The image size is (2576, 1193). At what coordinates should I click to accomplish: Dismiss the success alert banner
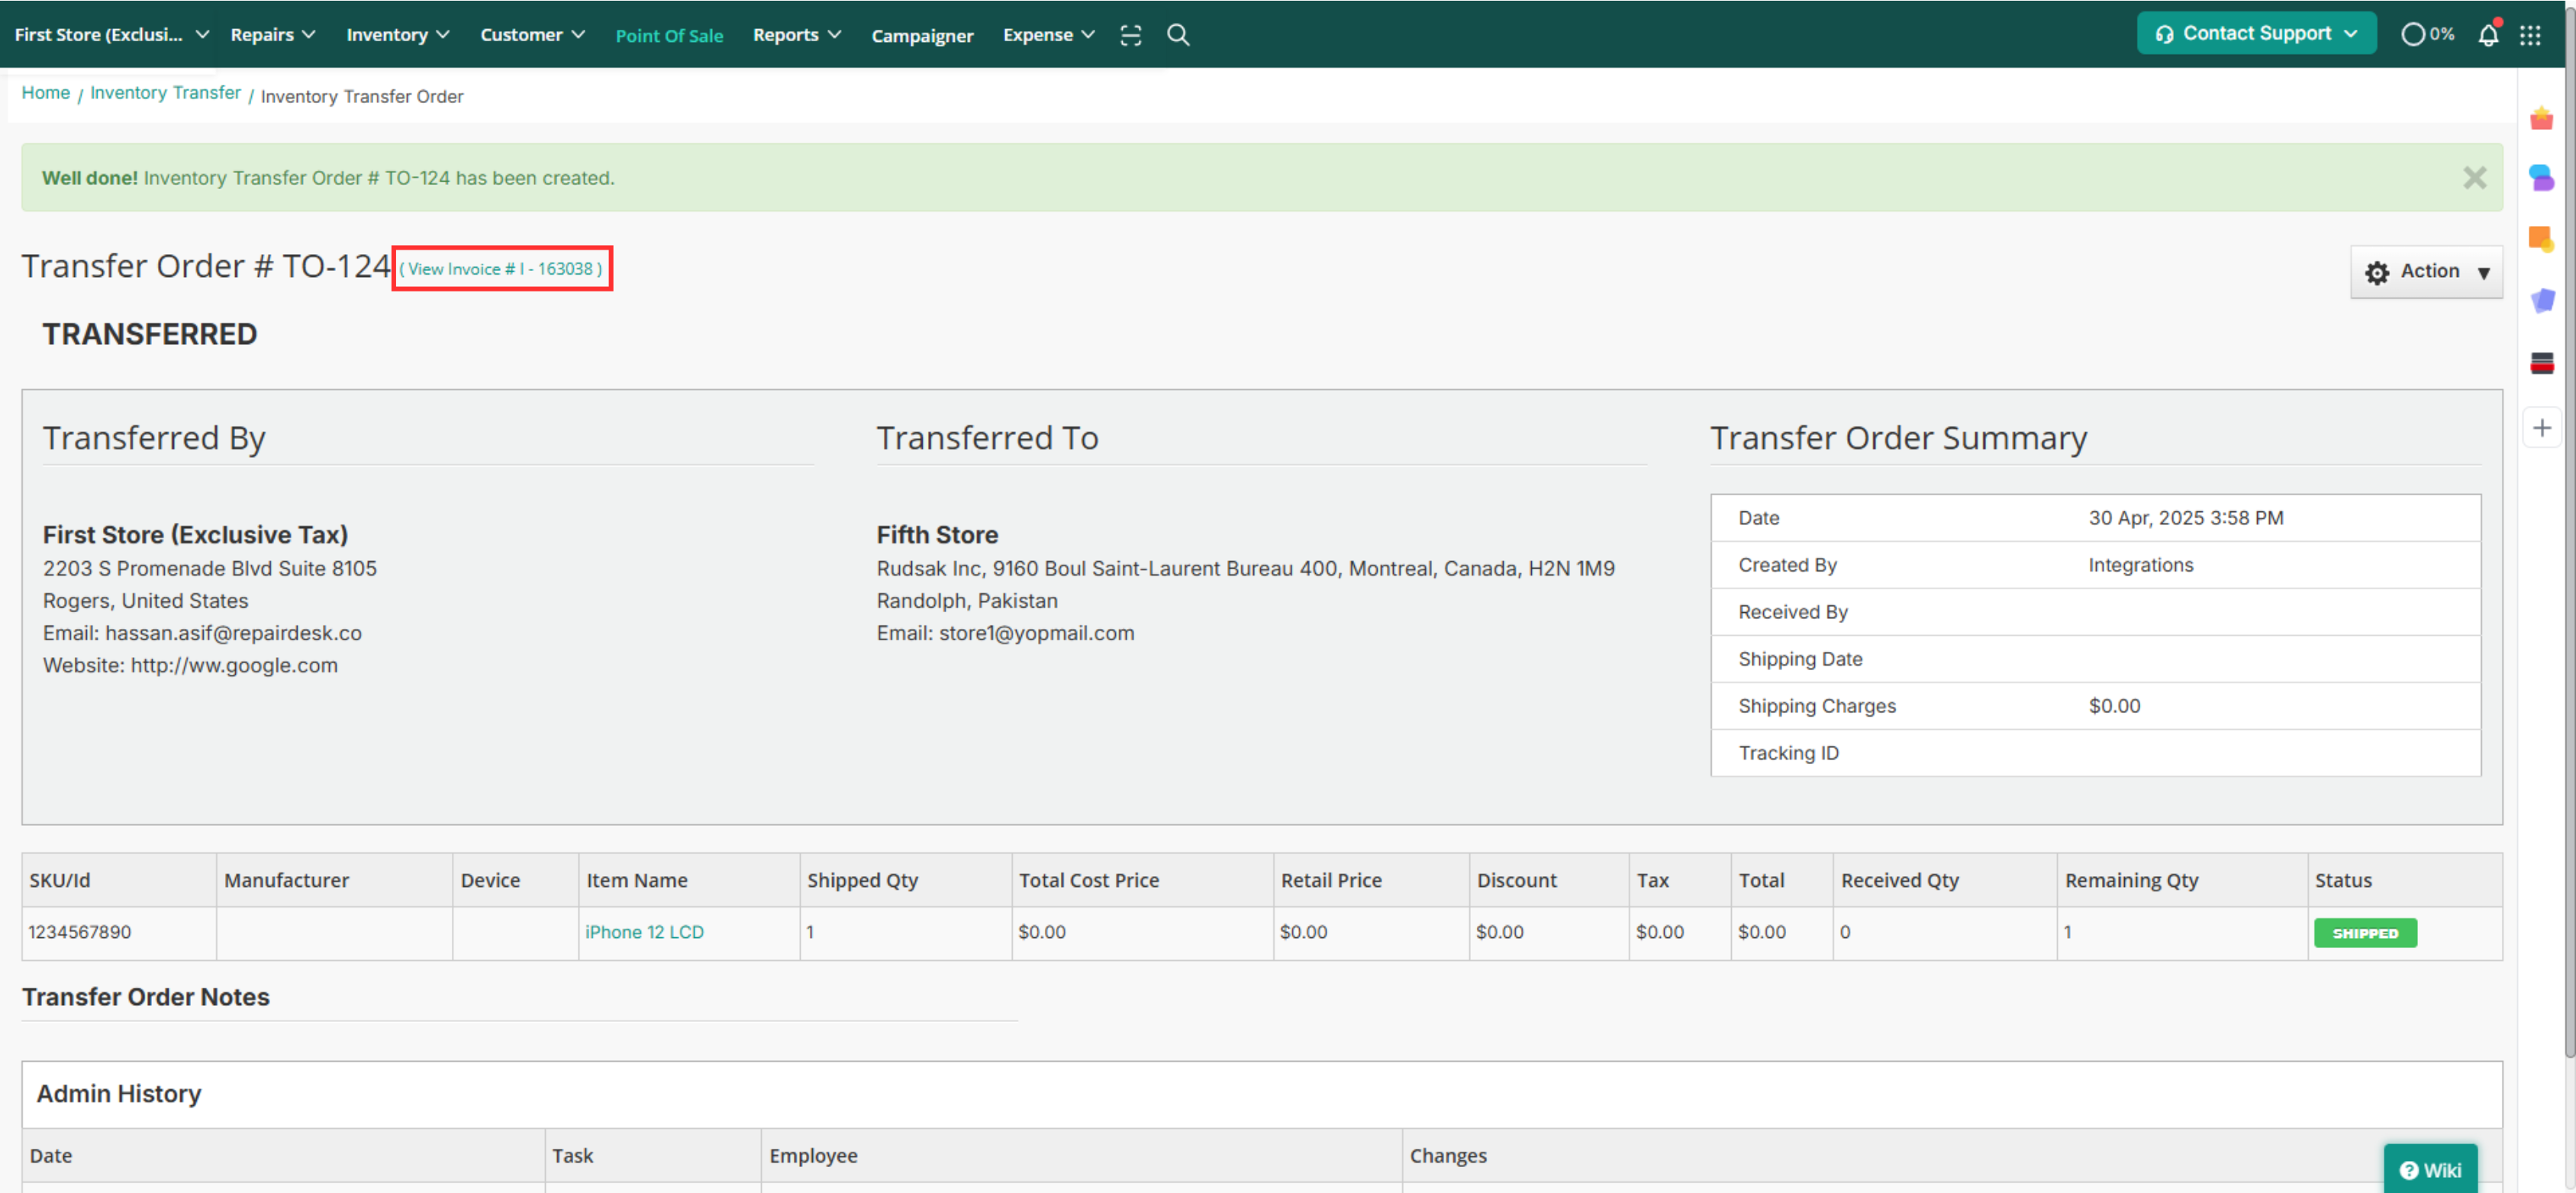tap(2474, 178)
